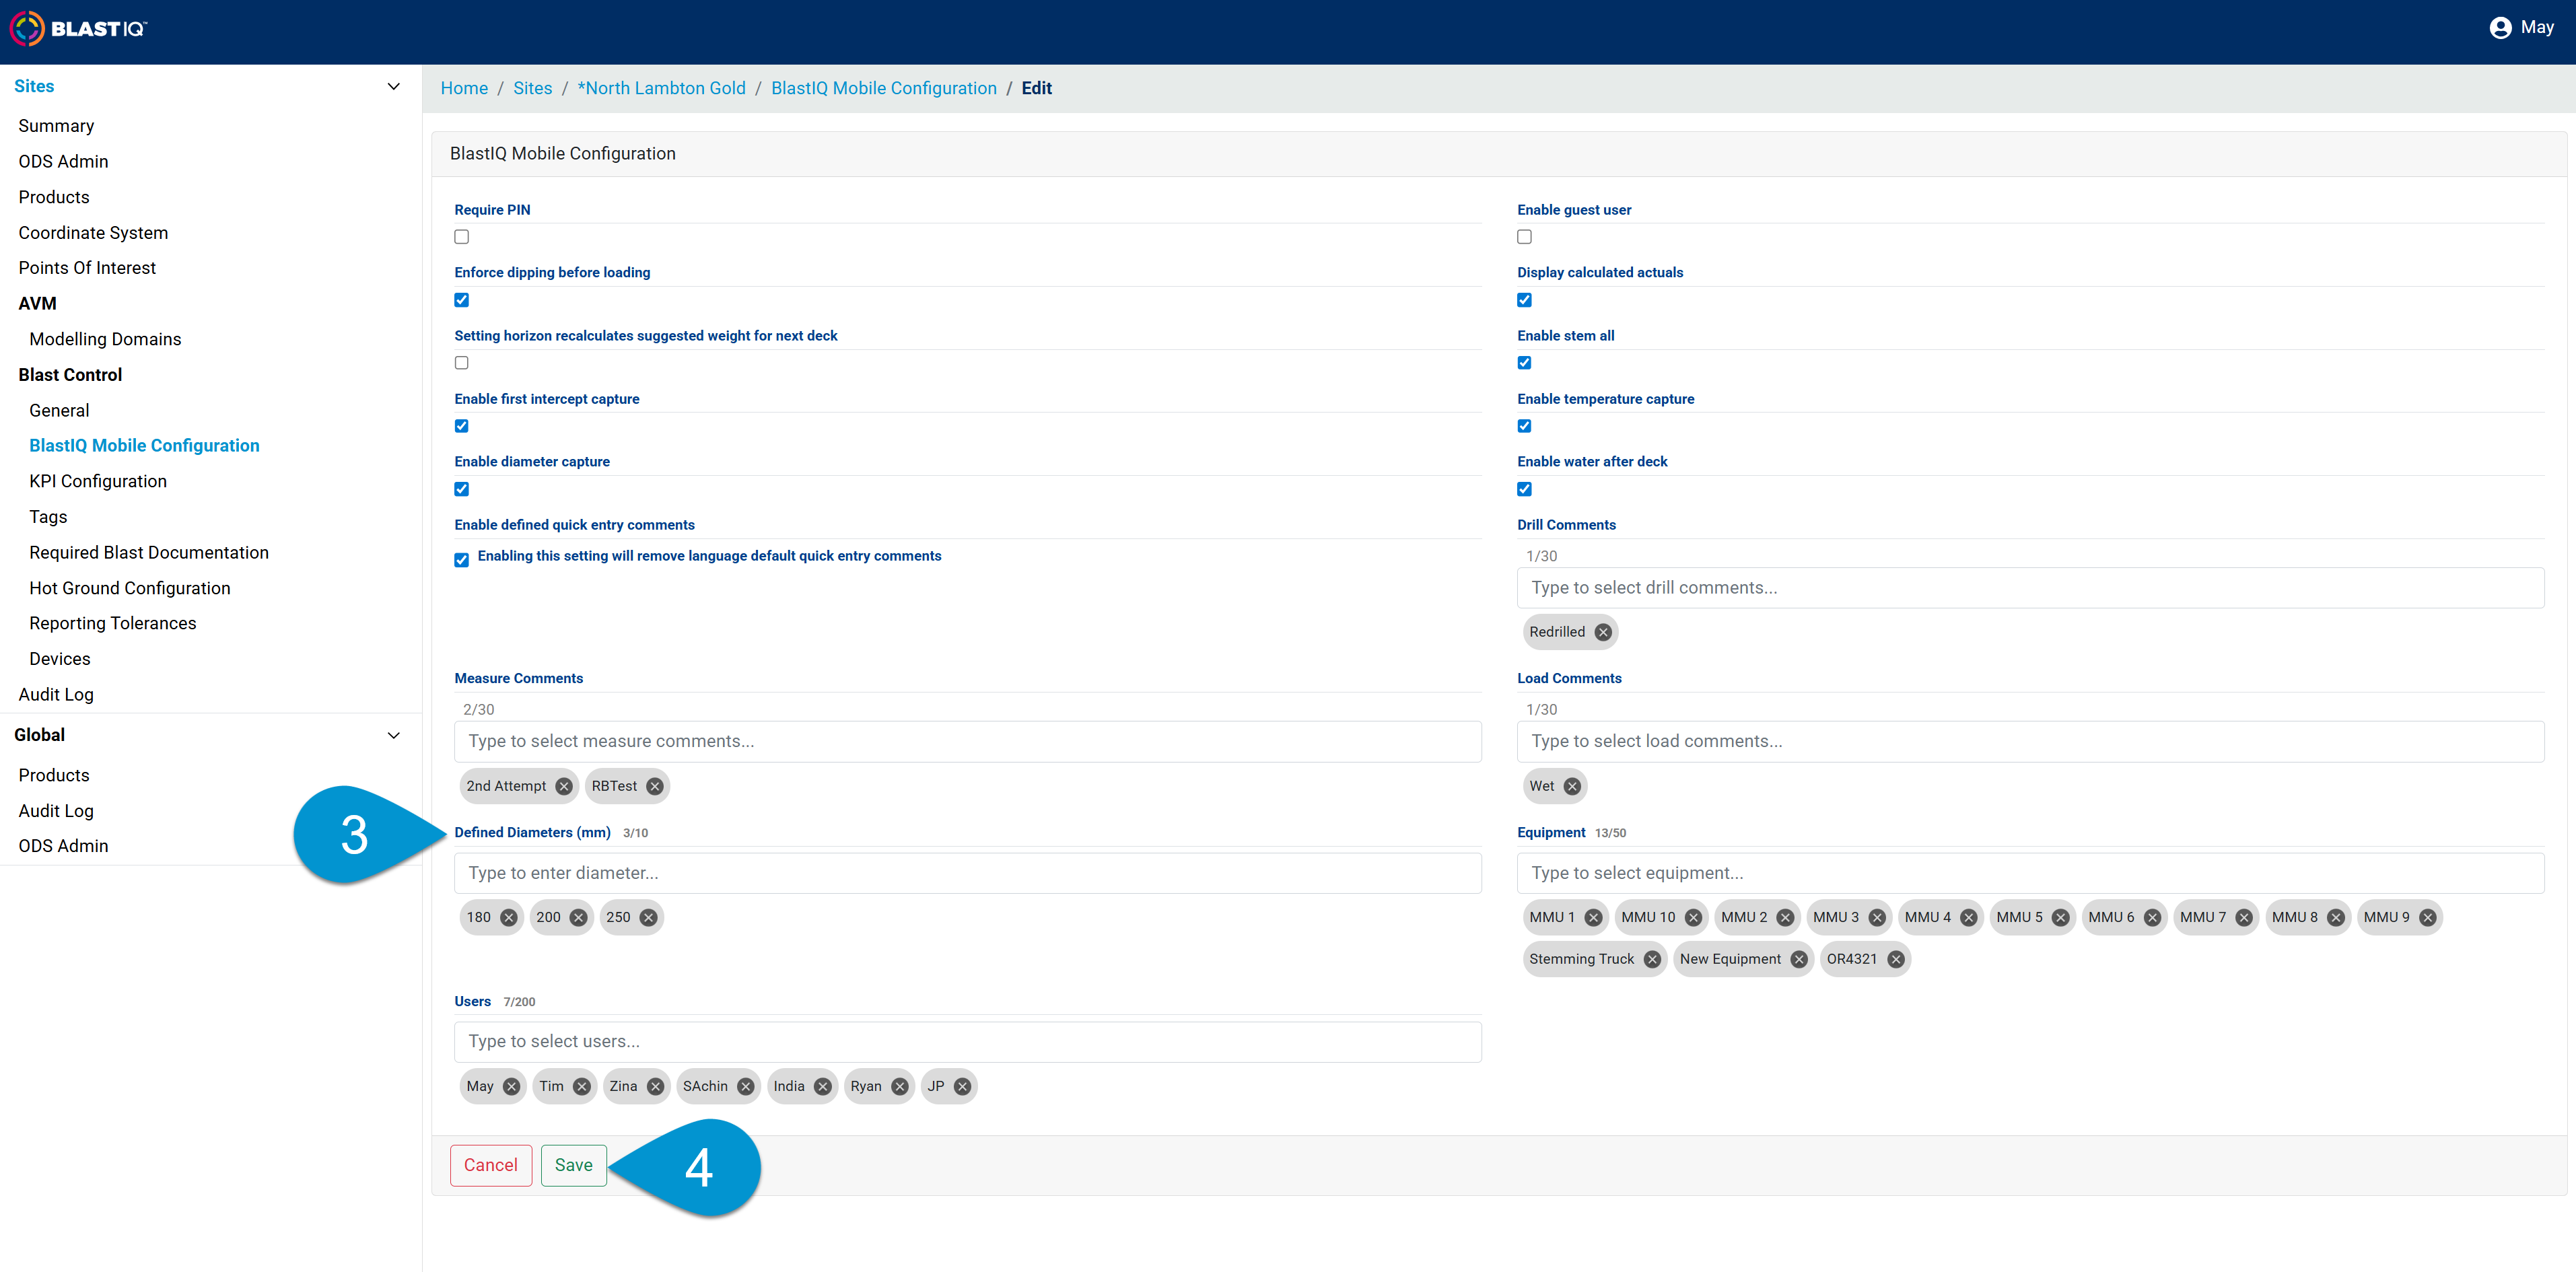Open users selection field
Screen dimensions: 2576x1272
[x=967, y=1041]
